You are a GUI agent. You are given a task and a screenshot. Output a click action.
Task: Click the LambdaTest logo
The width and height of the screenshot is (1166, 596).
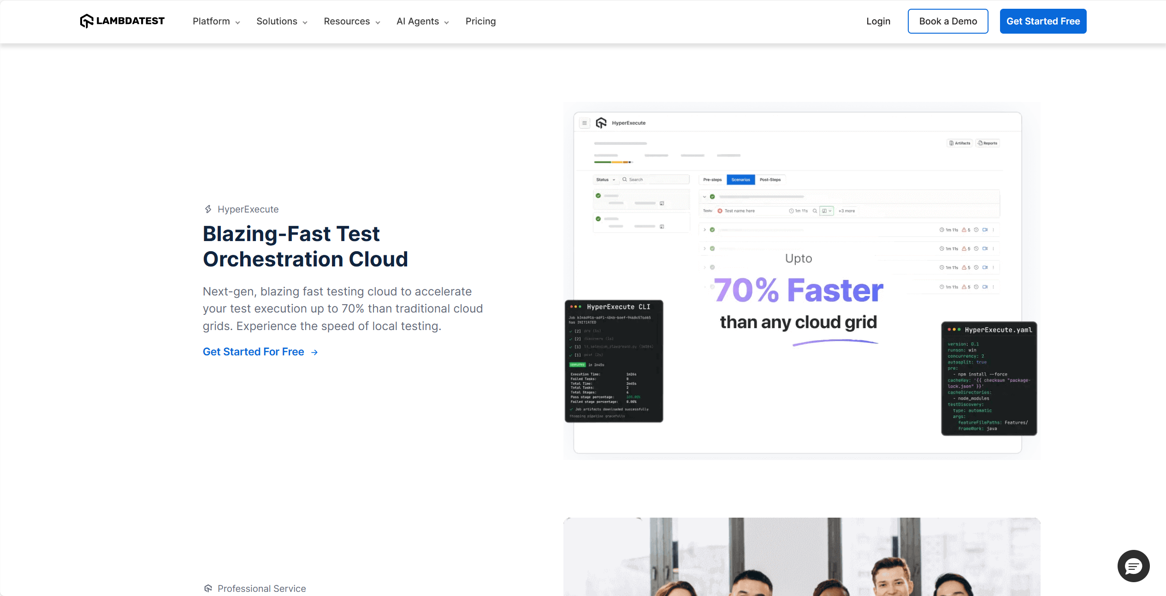[122, 21]
